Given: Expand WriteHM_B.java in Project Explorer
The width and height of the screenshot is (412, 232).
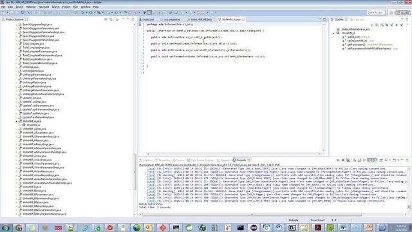Looking at the screenshot, I should pyautogui.click(x=16, y=187).
